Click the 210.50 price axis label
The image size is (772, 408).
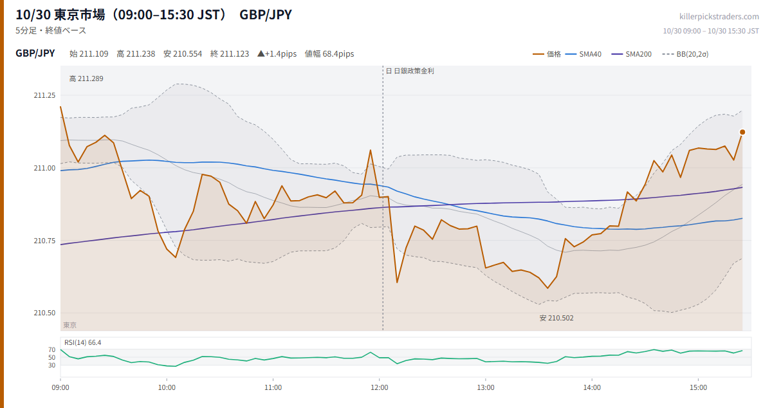pos(44,313)
